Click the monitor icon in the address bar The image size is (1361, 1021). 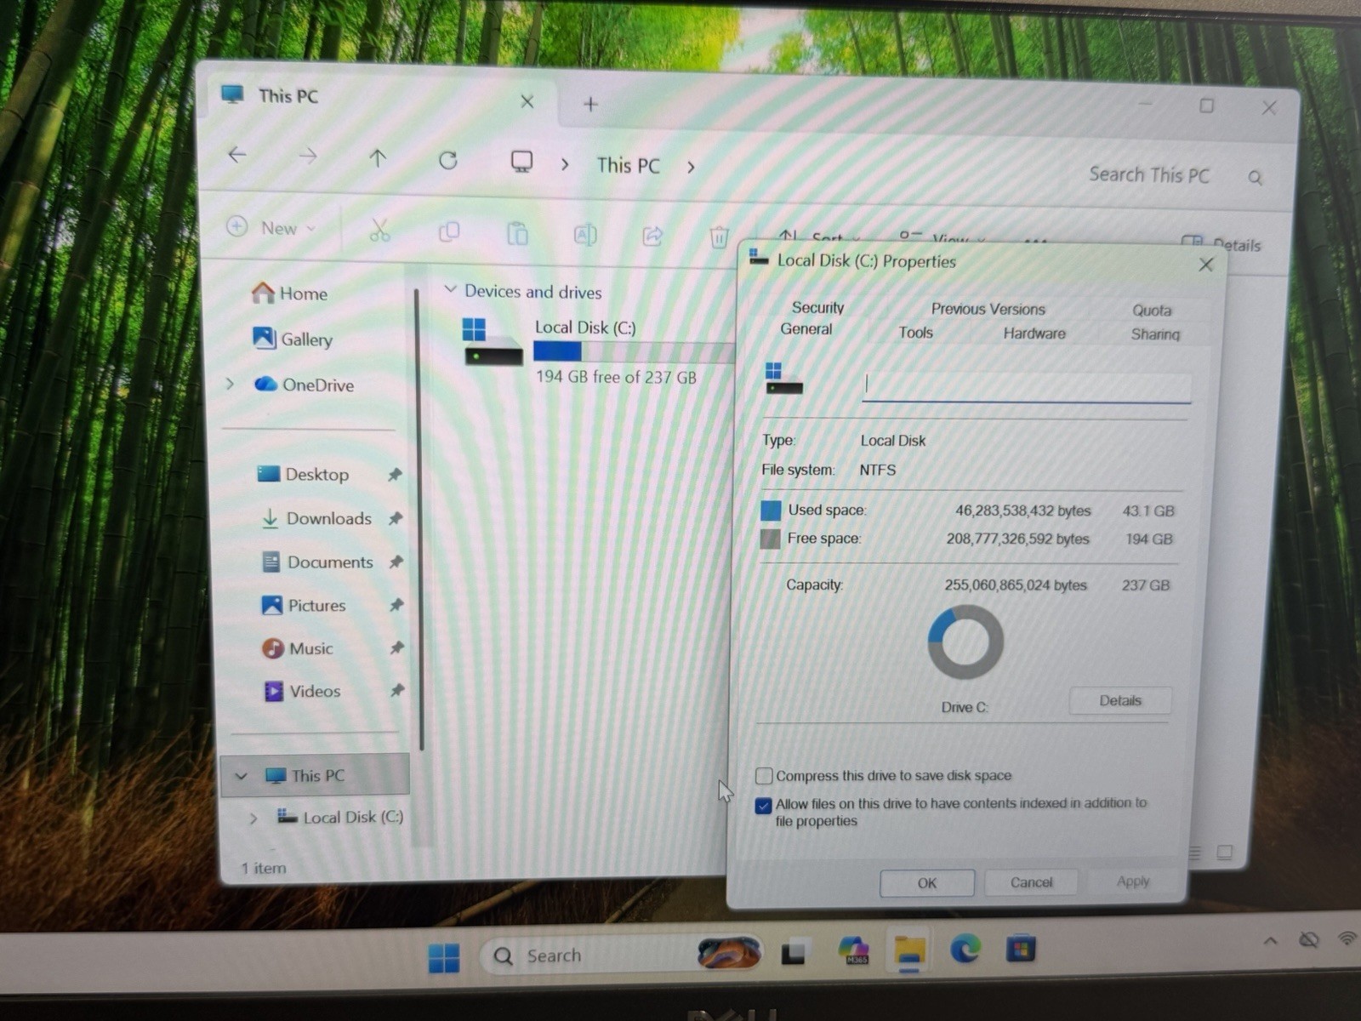click(521, 162)
